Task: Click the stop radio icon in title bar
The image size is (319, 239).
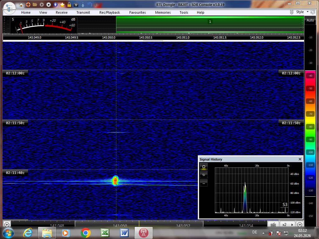Action: [x=48, y=5]
